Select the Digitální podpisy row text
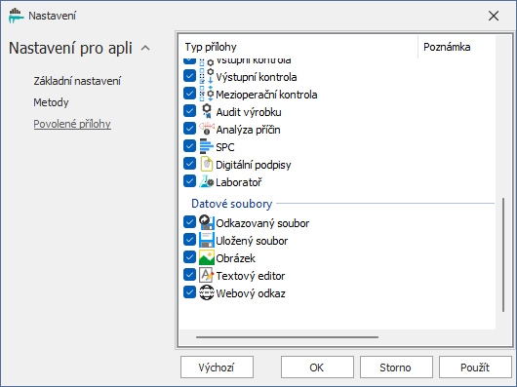This screenshot has height=387, width=517. coord(254,165)
